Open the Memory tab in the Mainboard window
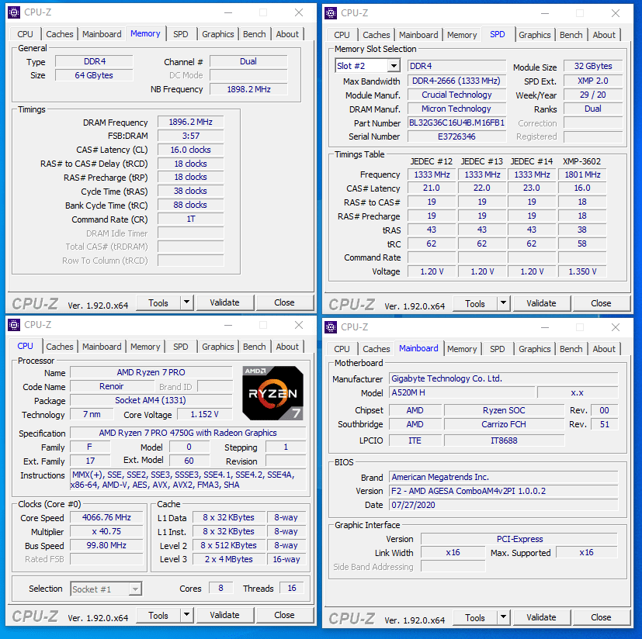 462,349
